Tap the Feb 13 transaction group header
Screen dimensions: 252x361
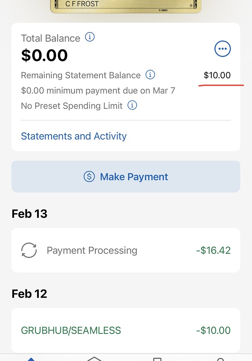point(29,214)
